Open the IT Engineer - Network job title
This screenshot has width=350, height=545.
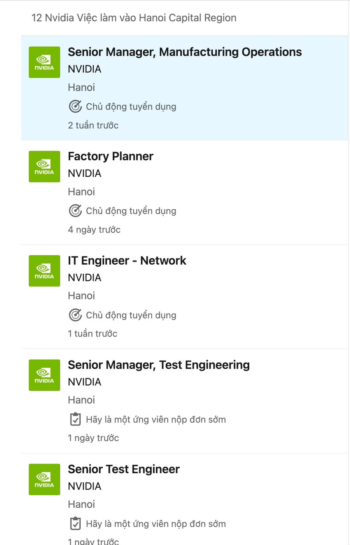click(x=127, y=261)
